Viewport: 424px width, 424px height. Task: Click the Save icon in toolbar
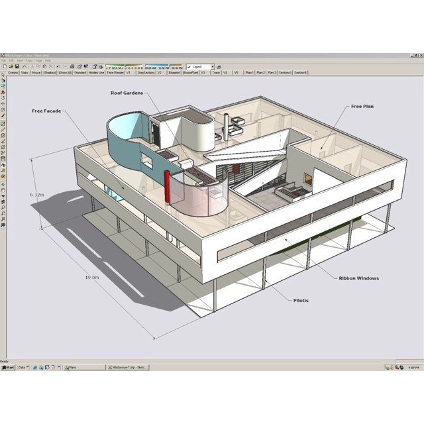point(15,67)
